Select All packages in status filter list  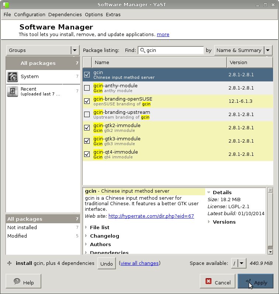[x=43, y=219]
